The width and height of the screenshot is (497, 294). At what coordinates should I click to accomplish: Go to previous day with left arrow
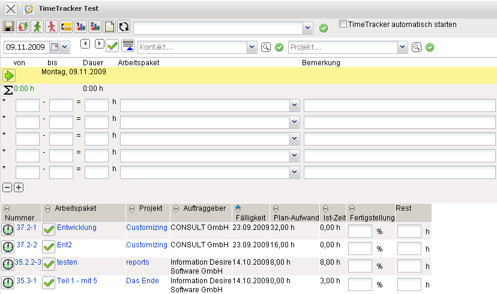(x=85, y=44)
